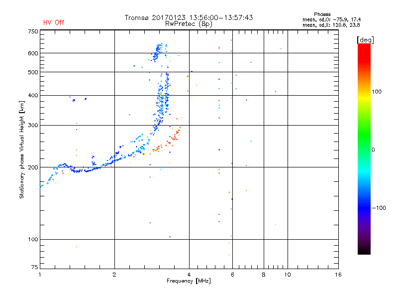
Task: Click the "600" height tick label
Action: [33, 53]
